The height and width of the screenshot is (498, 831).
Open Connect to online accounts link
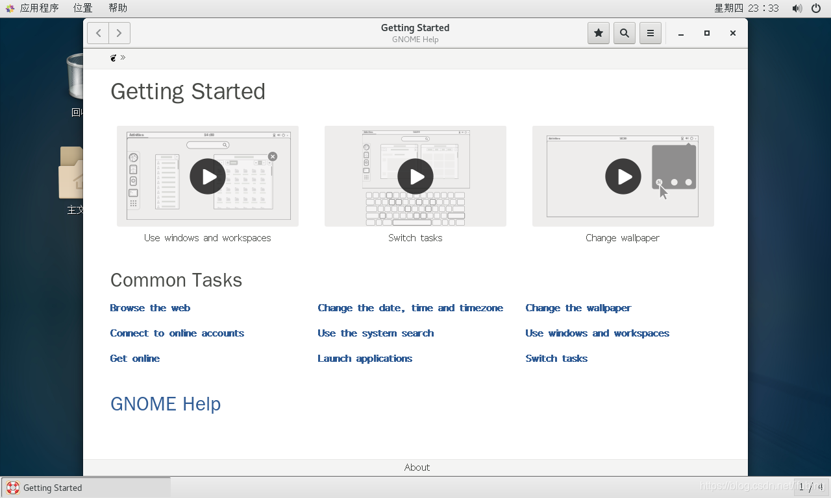[177, 333]
